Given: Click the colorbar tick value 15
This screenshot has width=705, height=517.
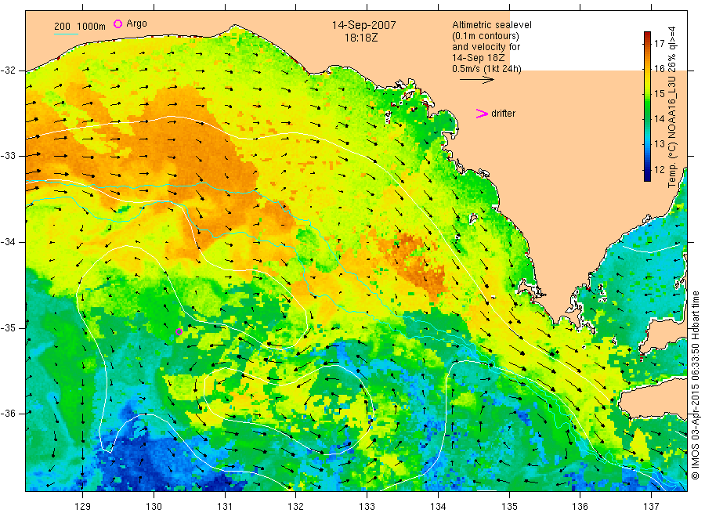Looking at the screenshot, I should (659, 94).
